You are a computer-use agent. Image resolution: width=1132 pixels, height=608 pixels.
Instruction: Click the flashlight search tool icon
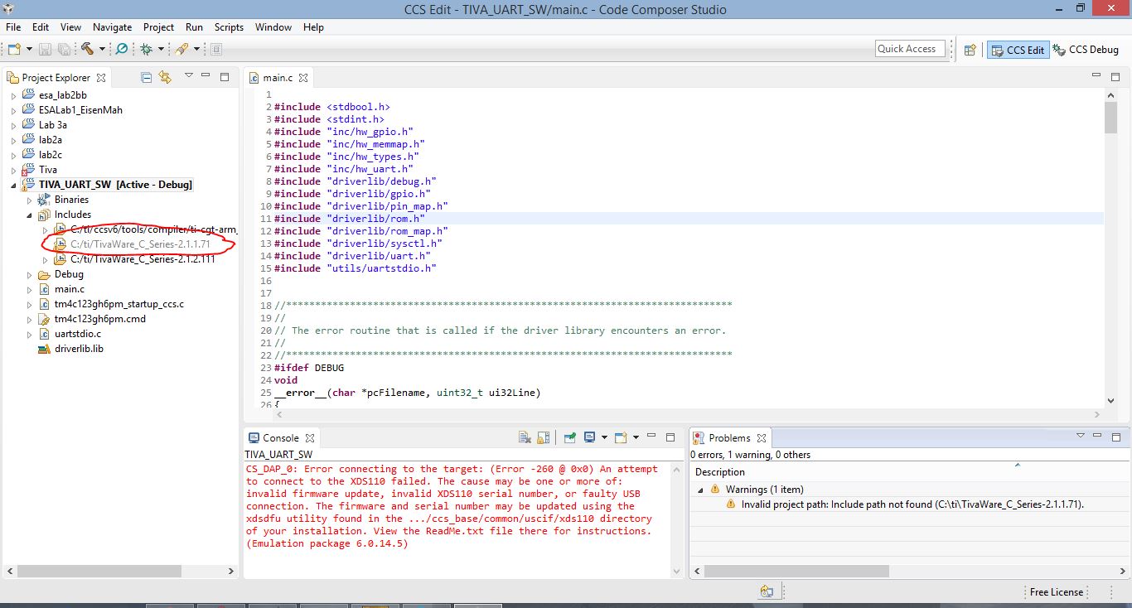click(181, 49)
